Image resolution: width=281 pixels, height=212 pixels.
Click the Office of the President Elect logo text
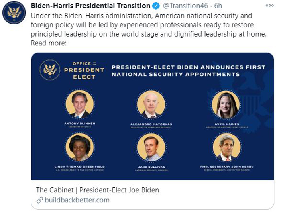click(84, 70)
